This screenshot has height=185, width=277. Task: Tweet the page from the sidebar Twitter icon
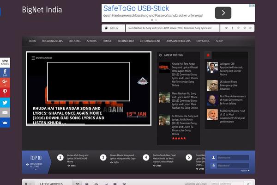click(x=5, y=102)
